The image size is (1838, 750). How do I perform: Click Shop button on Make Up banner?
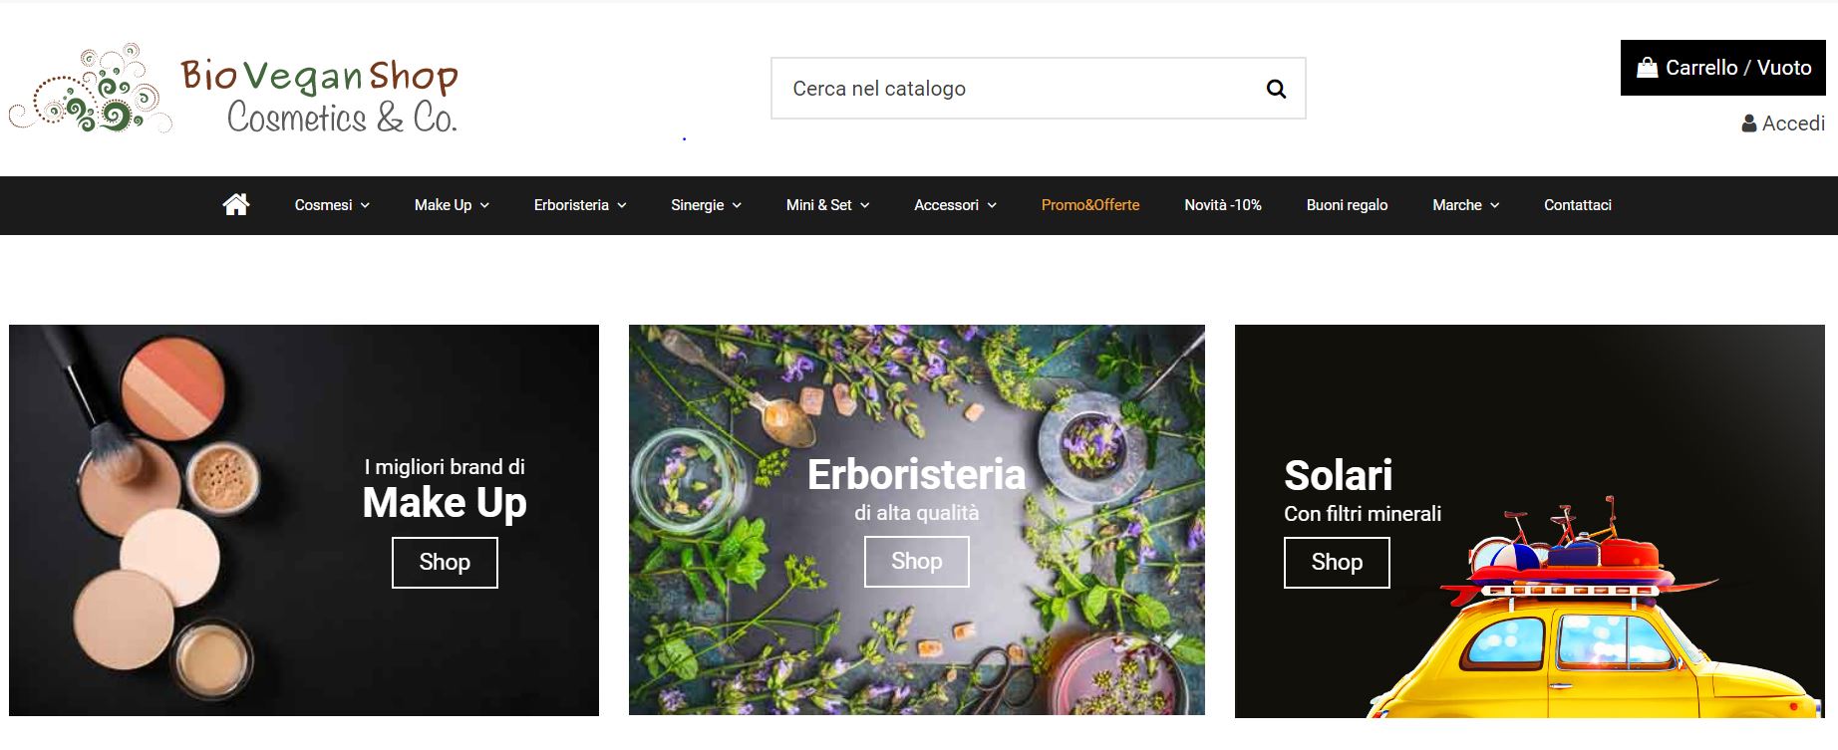coord(445,563)
